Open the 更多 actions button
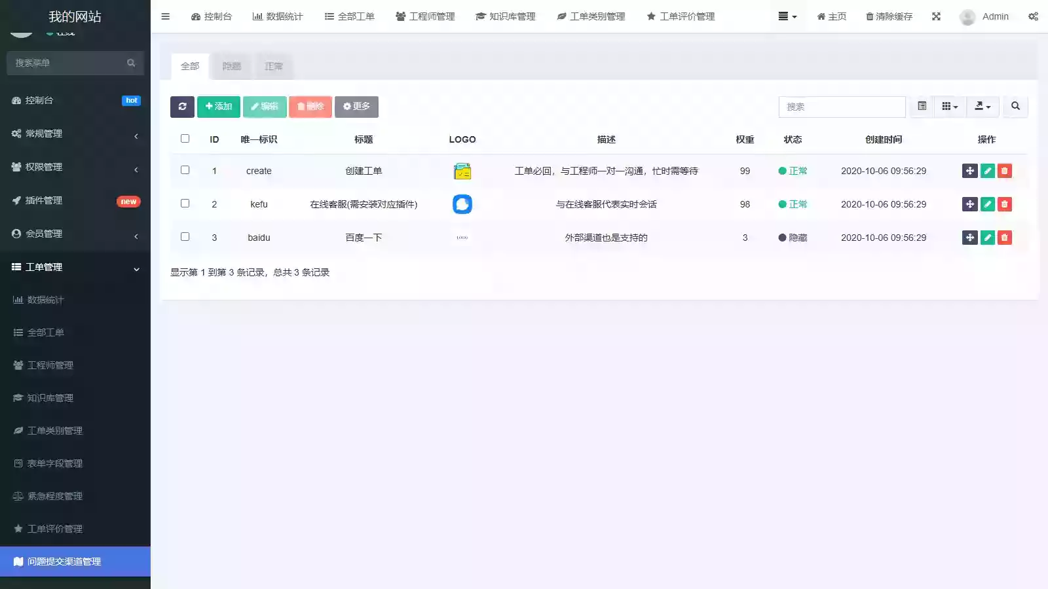 (356, 106)
